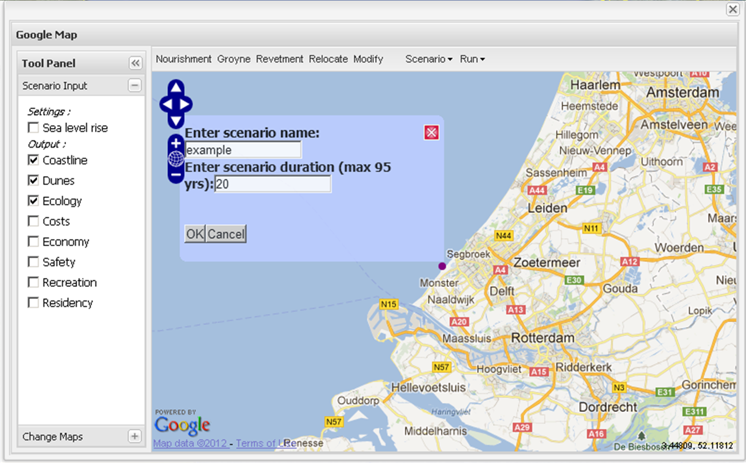Cancel the scenario dialog
Image resolution: width=746 pixels, height=463 pixels.
[x=226, y=234]
